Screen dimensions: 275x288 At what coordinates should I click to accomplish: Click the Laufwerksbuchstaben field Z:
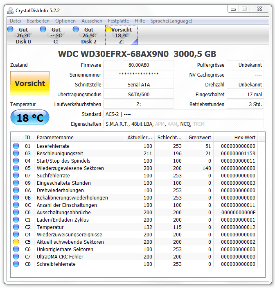pyautogui.click(x=139, y=104)
